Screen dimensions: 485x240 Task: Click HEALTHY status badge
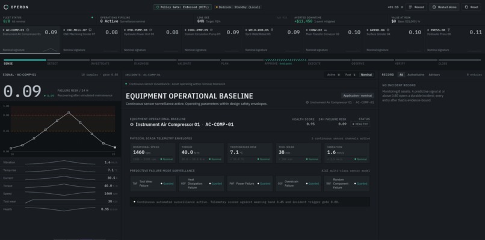(x=360, y=124)
